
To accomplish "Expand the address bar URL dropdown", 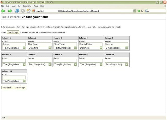I will pos(135,11).
